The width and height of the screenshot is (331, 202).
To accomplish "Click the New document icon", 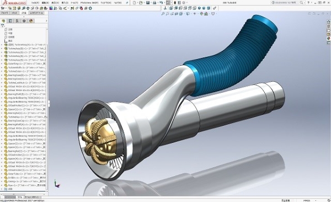I will [x=134, y=3].
